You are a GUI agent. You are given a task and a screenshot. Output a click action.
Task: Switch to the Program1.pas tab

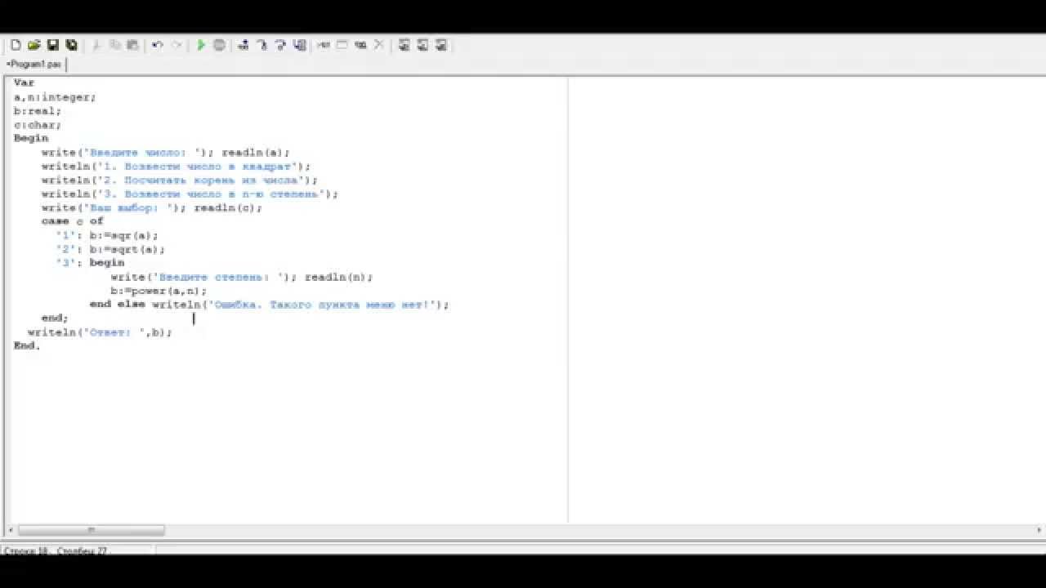[x=34, y=64]
